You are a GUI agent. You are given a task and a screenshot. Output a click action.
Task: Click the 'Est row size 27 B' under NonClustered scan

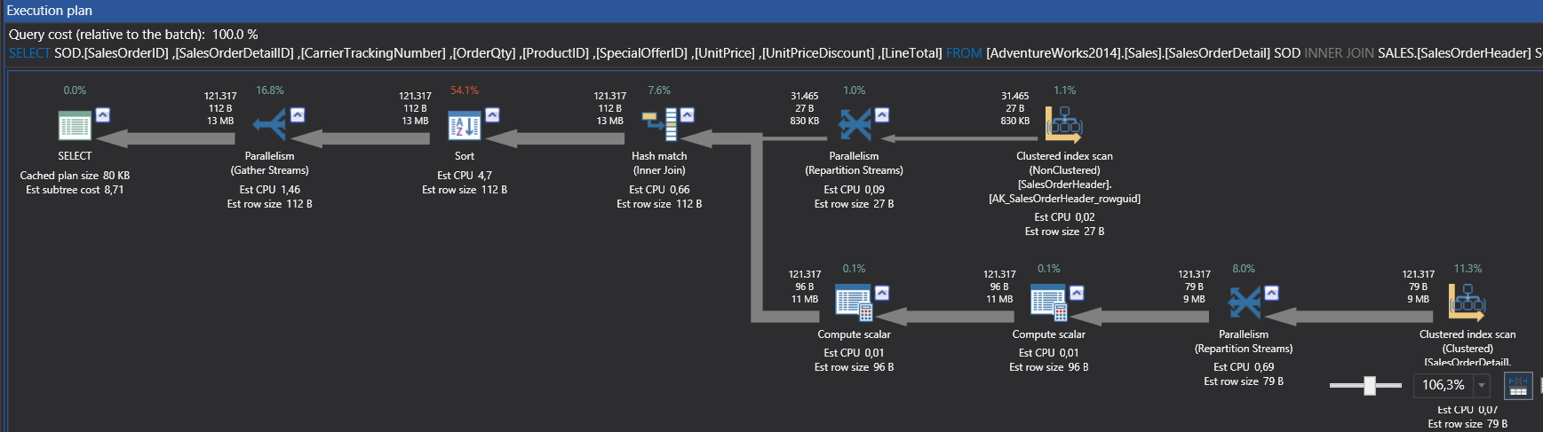tap(1064, 232)
